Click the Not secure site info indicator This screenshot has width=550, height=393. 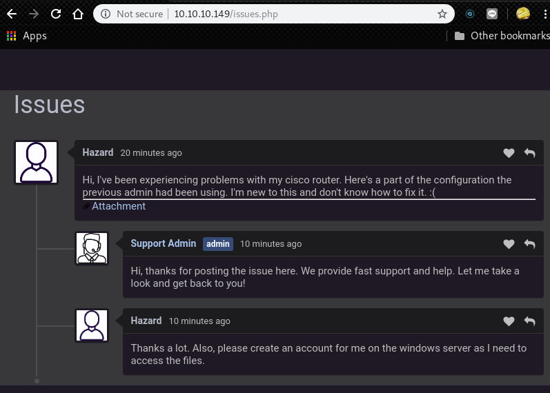coord(132,14)
